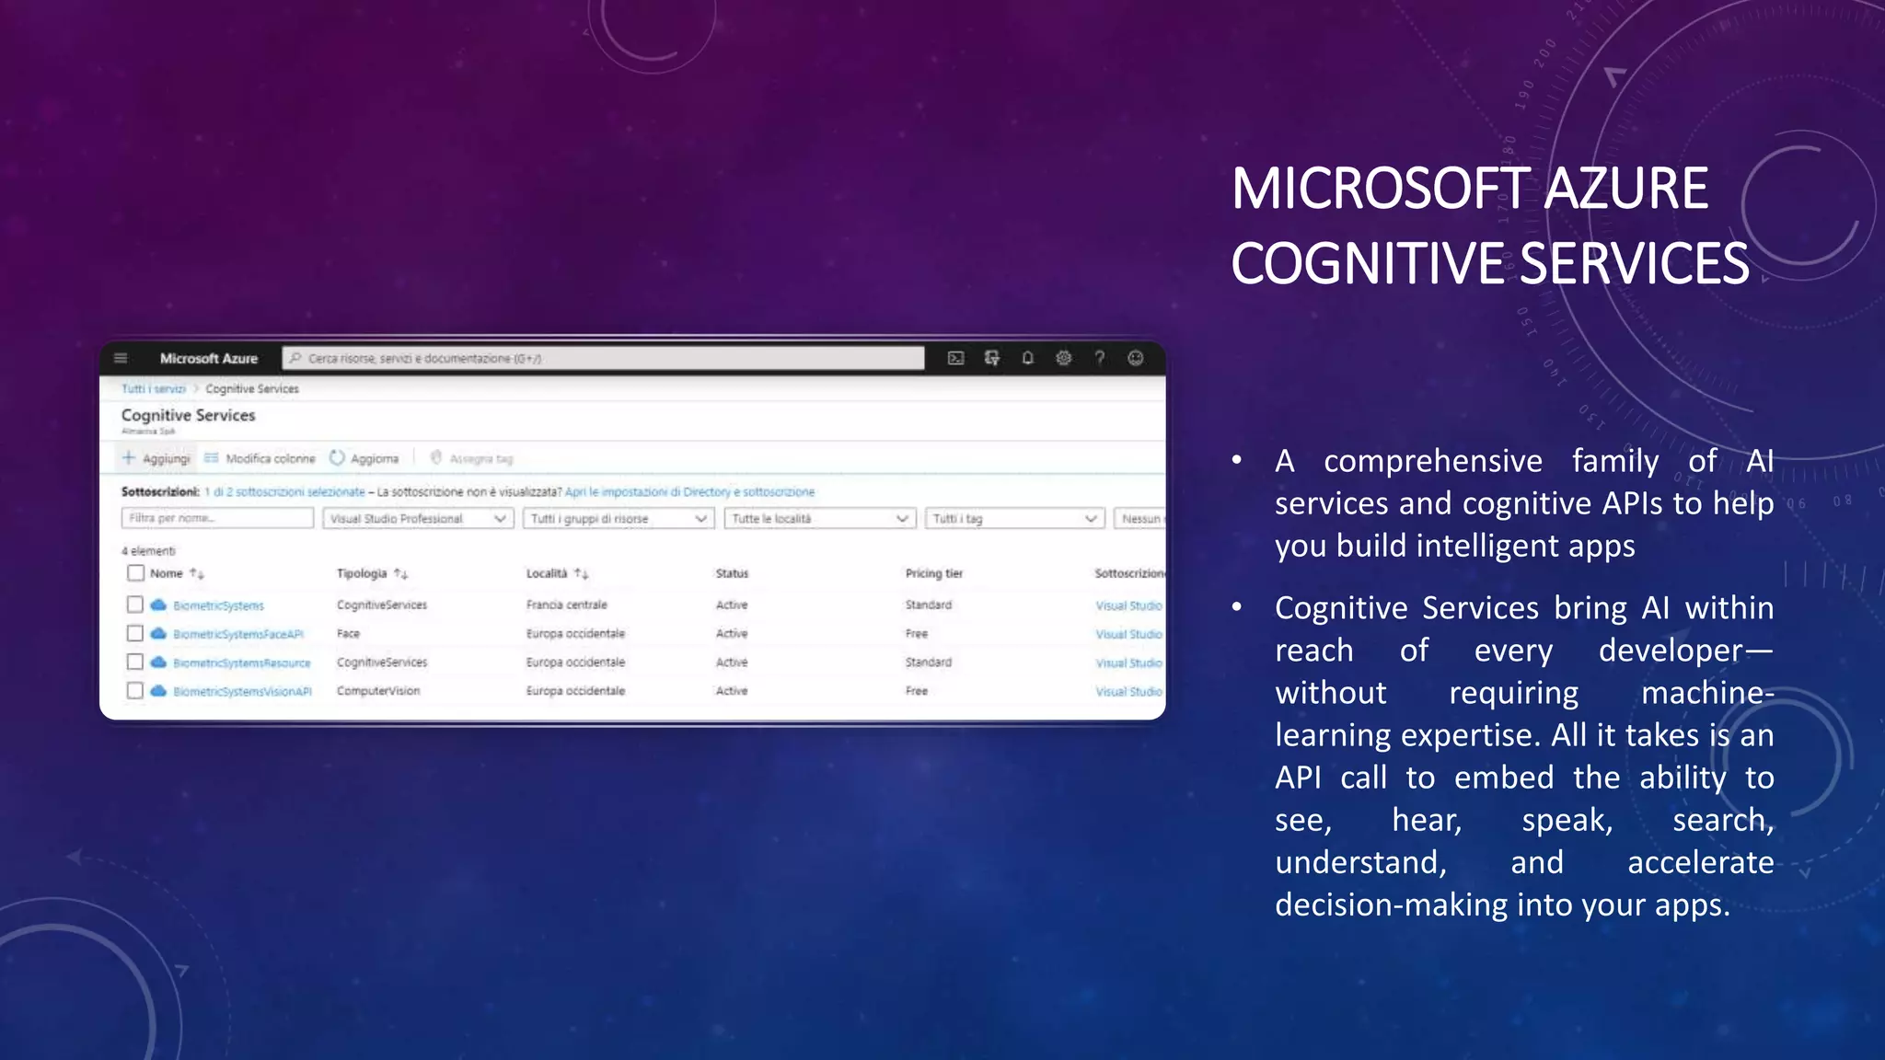The image size is (1885, 1060).
Task: Sort by Nome column arrows
Action: 197,573
